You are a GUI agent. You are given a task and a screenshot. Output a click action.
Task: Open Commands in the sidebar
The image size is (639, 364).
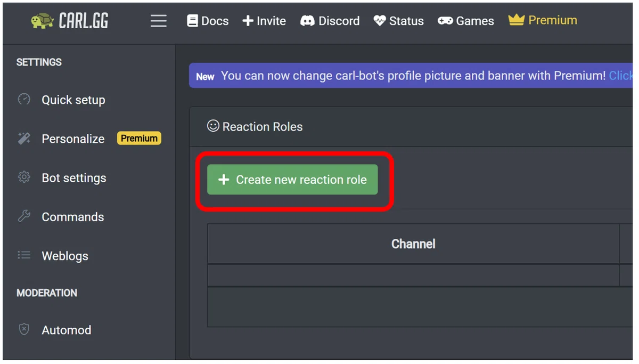(73, 217)
